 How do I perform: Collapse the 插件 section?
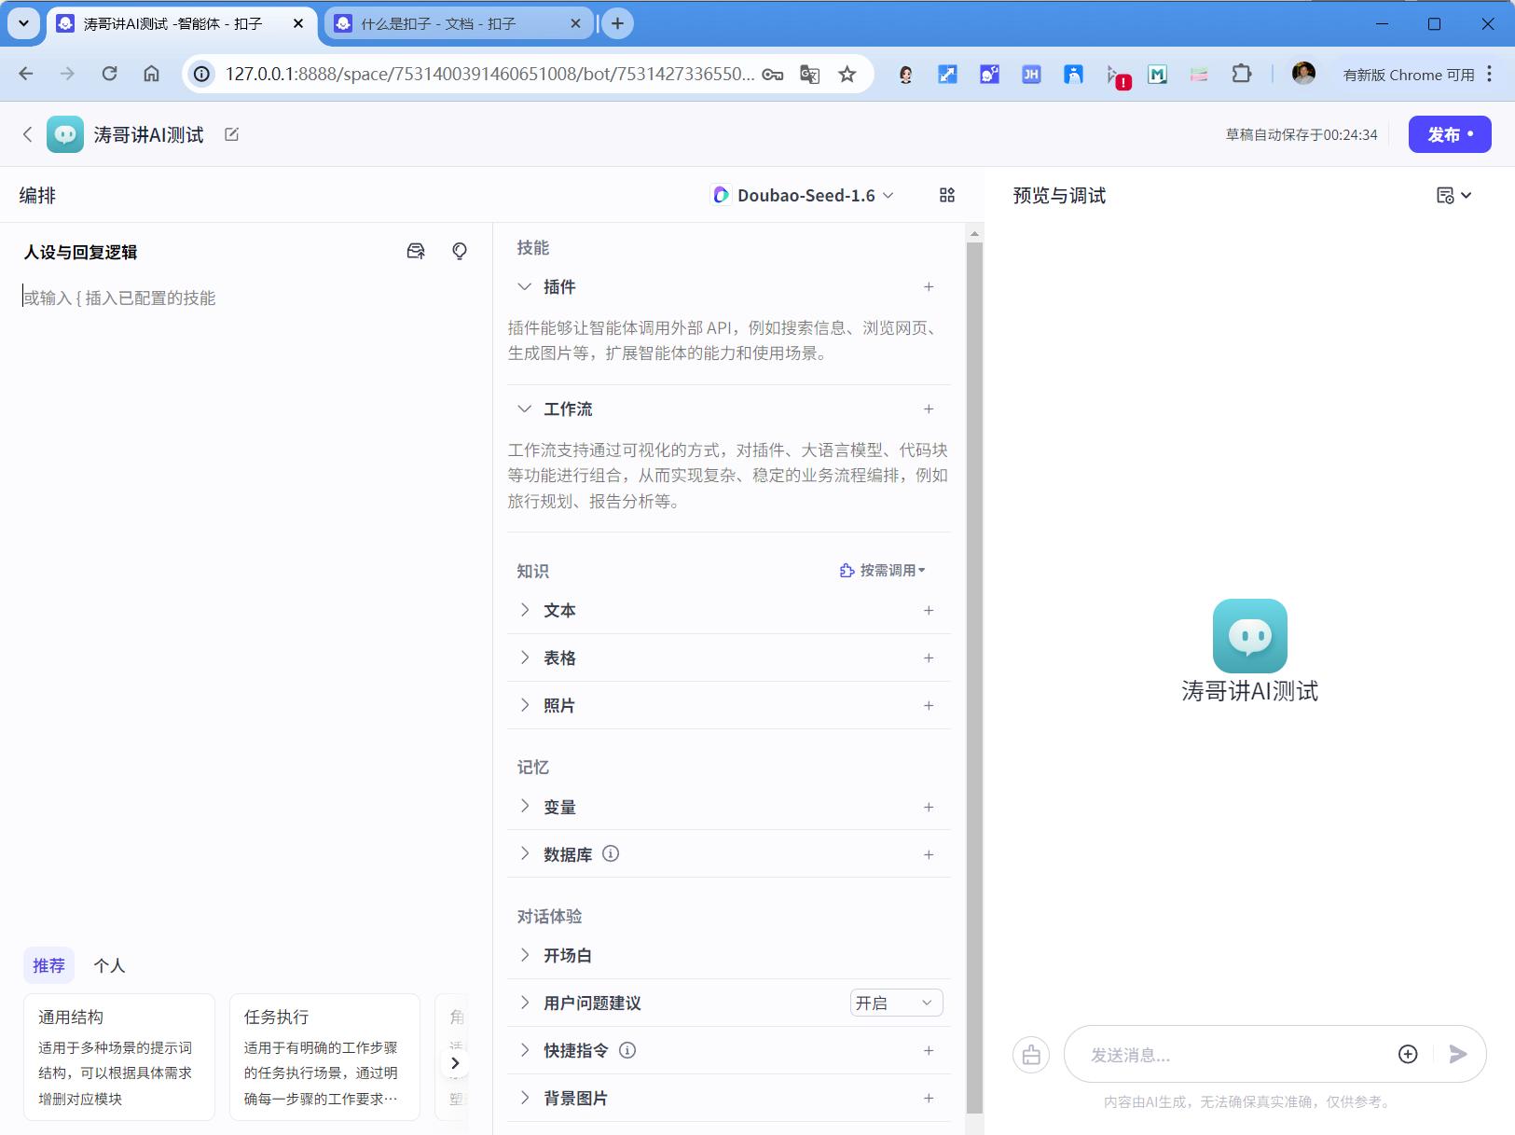tap(525, 286)
